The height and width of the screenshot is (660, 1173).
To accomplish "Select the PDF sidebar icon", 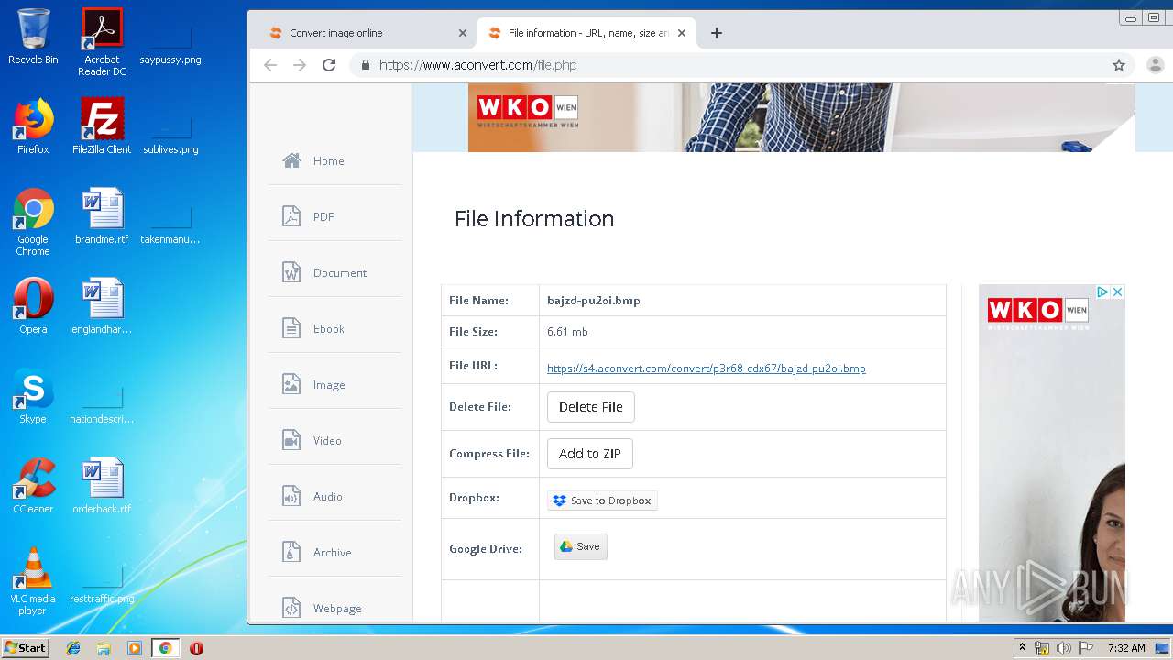I will pyautogui.click(x=291, y=216).
